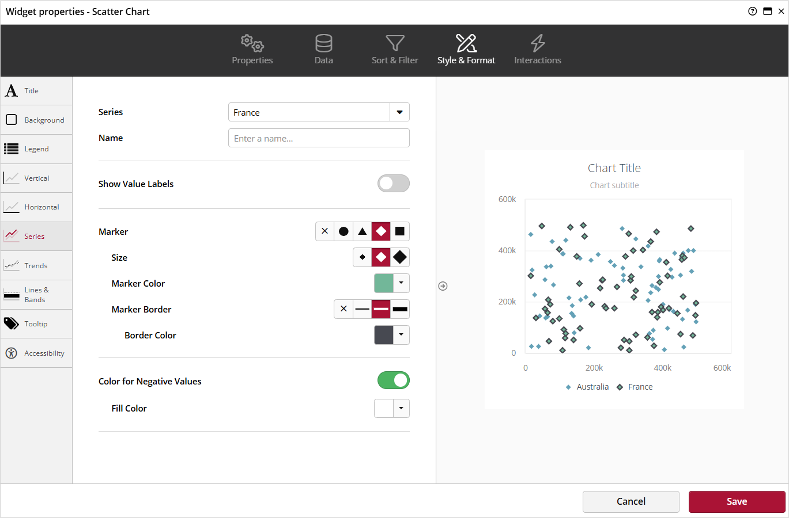Viewport: 789px width, 518px height.
Task: Click the dark Border Color swatch
Action: (384, 335)
